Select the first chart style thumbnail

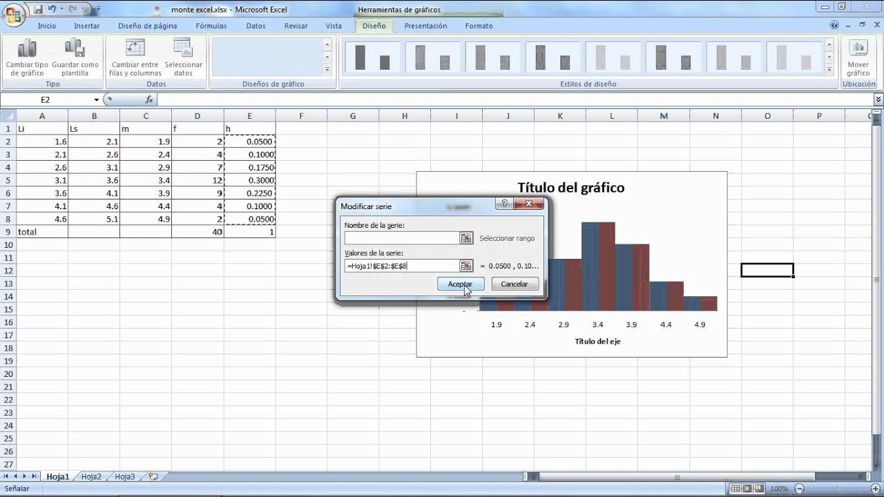pyautogui.click(x=372, y=57)
